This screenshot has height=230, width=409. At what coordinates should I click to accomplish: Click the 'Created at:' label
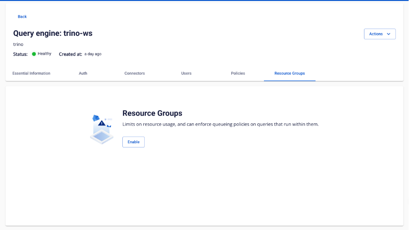point(70,54)
